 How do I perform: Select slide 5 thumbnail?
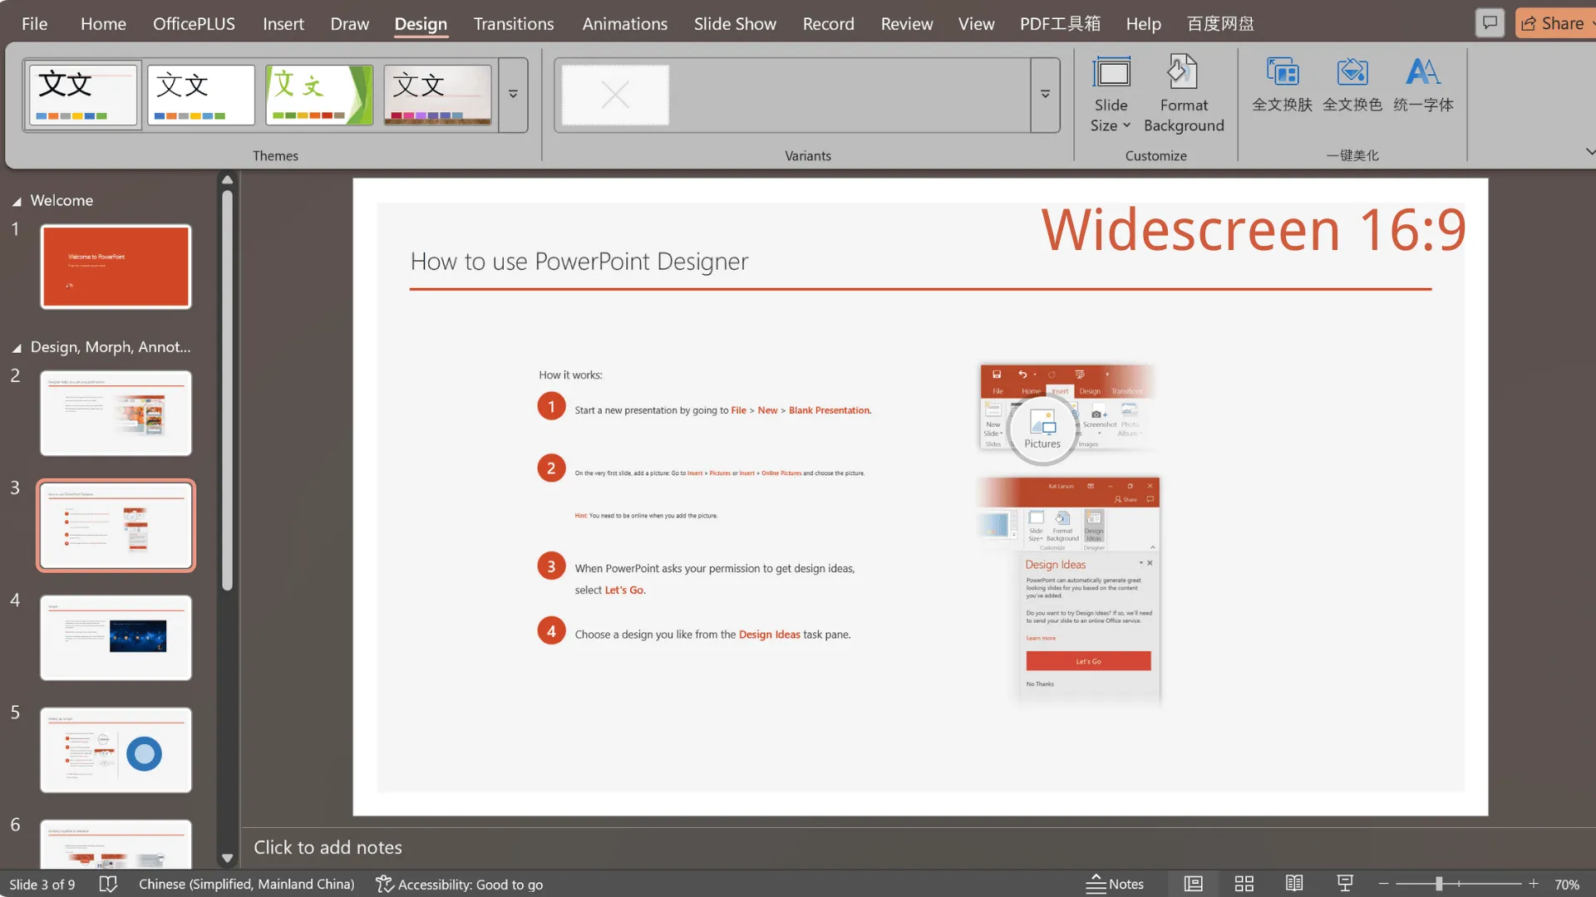(116, 750)
